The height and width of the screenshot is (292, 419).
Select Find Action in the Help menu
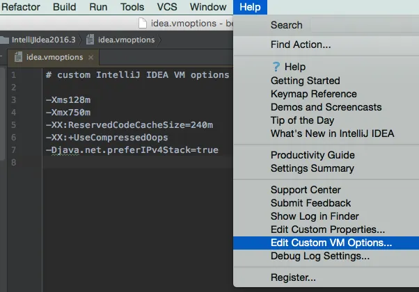coord(301,45)
